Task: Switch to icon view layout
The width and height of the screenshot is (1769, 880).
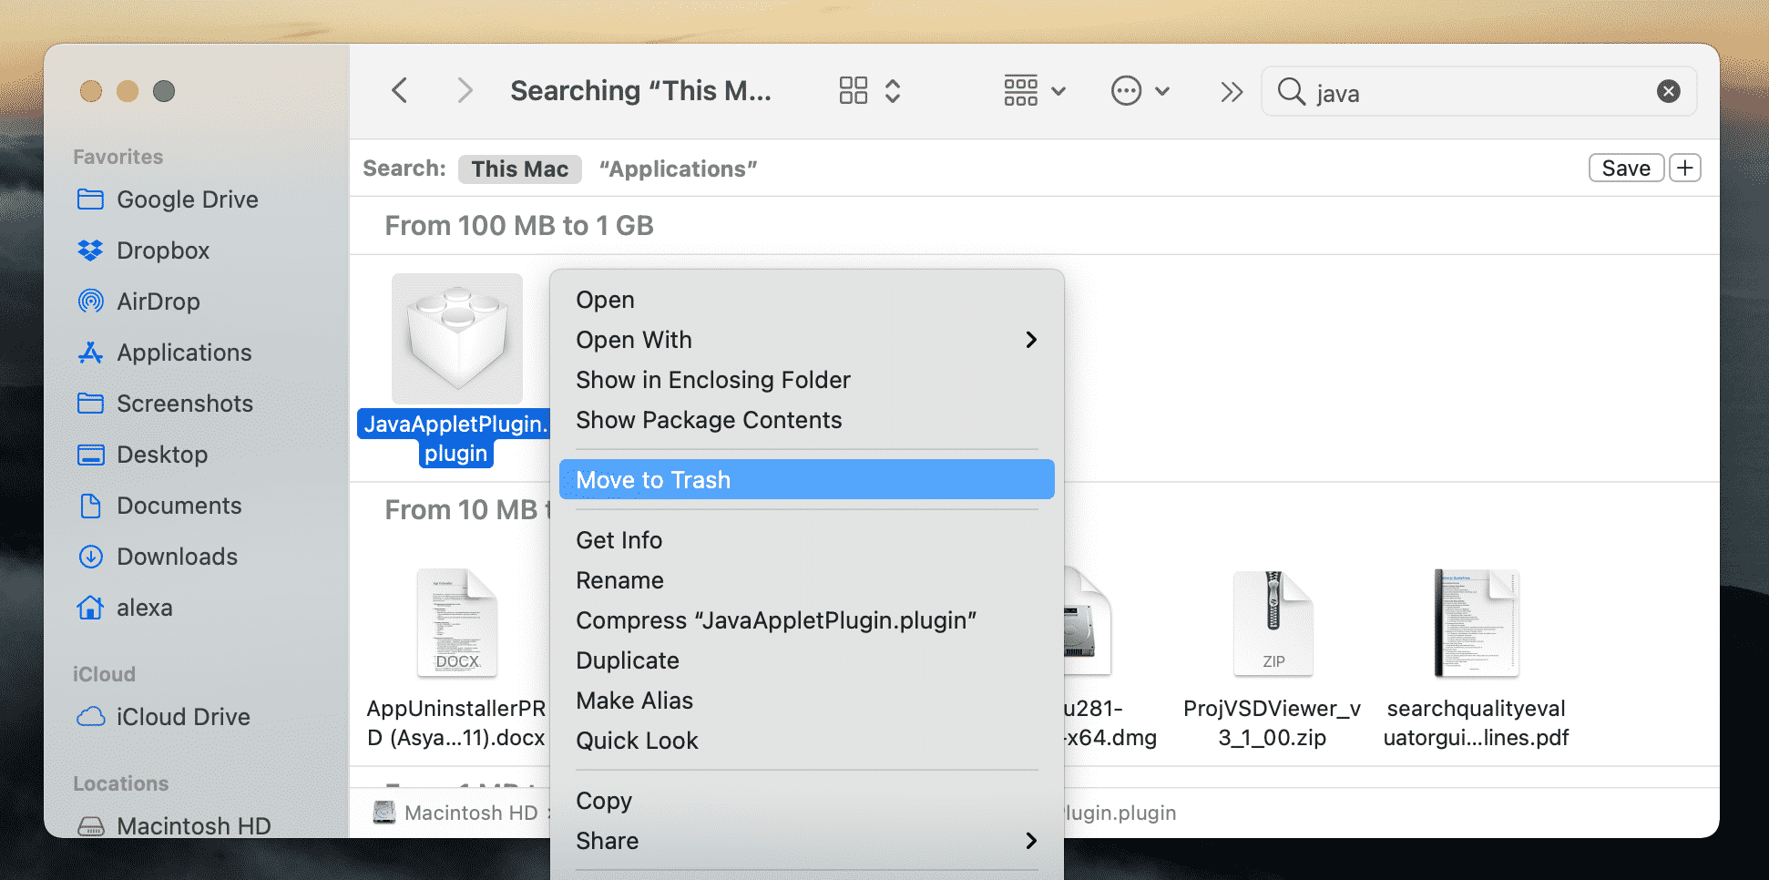Action: [x=853, y=90]
